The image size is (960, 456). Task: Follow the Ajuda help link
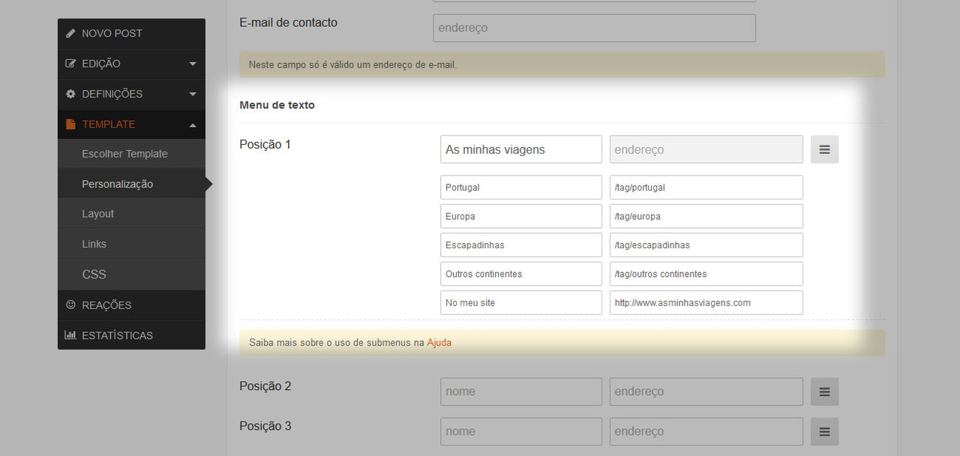[439, 343]
